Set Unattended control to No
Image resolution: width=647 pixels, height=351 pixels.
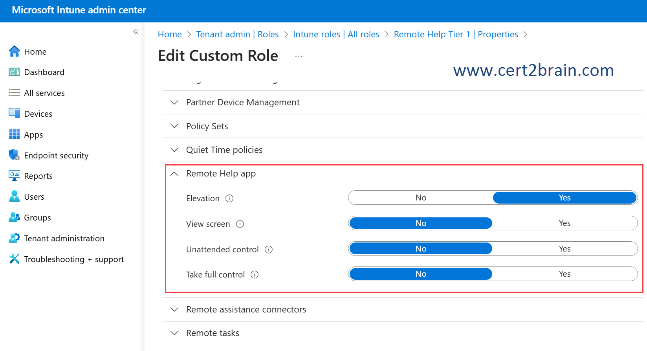(421, 249)
